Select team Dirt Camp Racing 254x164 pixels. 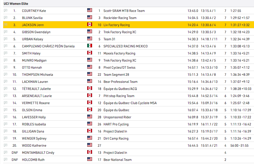pyautogui.click(x=116, y=138)
